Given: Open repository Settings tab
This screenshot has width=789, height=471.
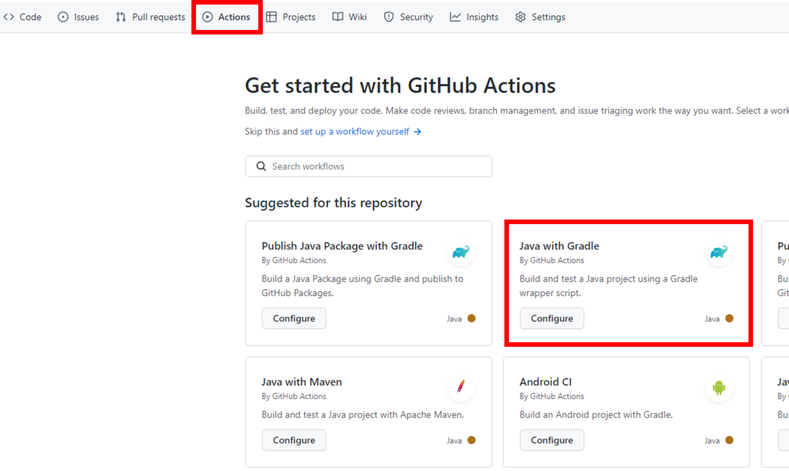Looking at the screenshot, I should (x=540, y=17).
